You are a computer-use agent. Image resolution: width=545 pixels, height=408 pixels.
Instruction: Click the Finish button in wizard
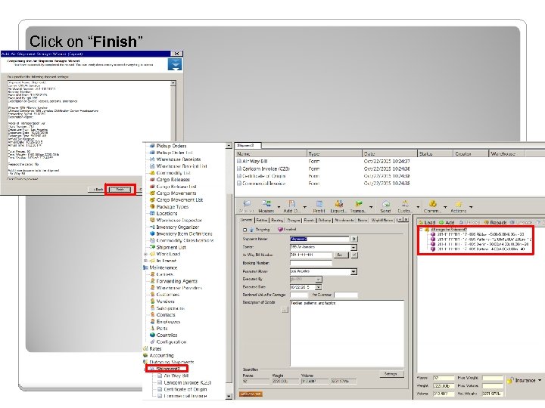point(120,190)
